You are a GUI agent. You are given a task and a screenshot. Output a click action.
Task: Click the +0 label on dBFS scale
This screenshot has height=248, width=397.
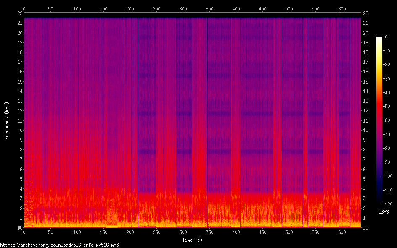coord(385,37)
